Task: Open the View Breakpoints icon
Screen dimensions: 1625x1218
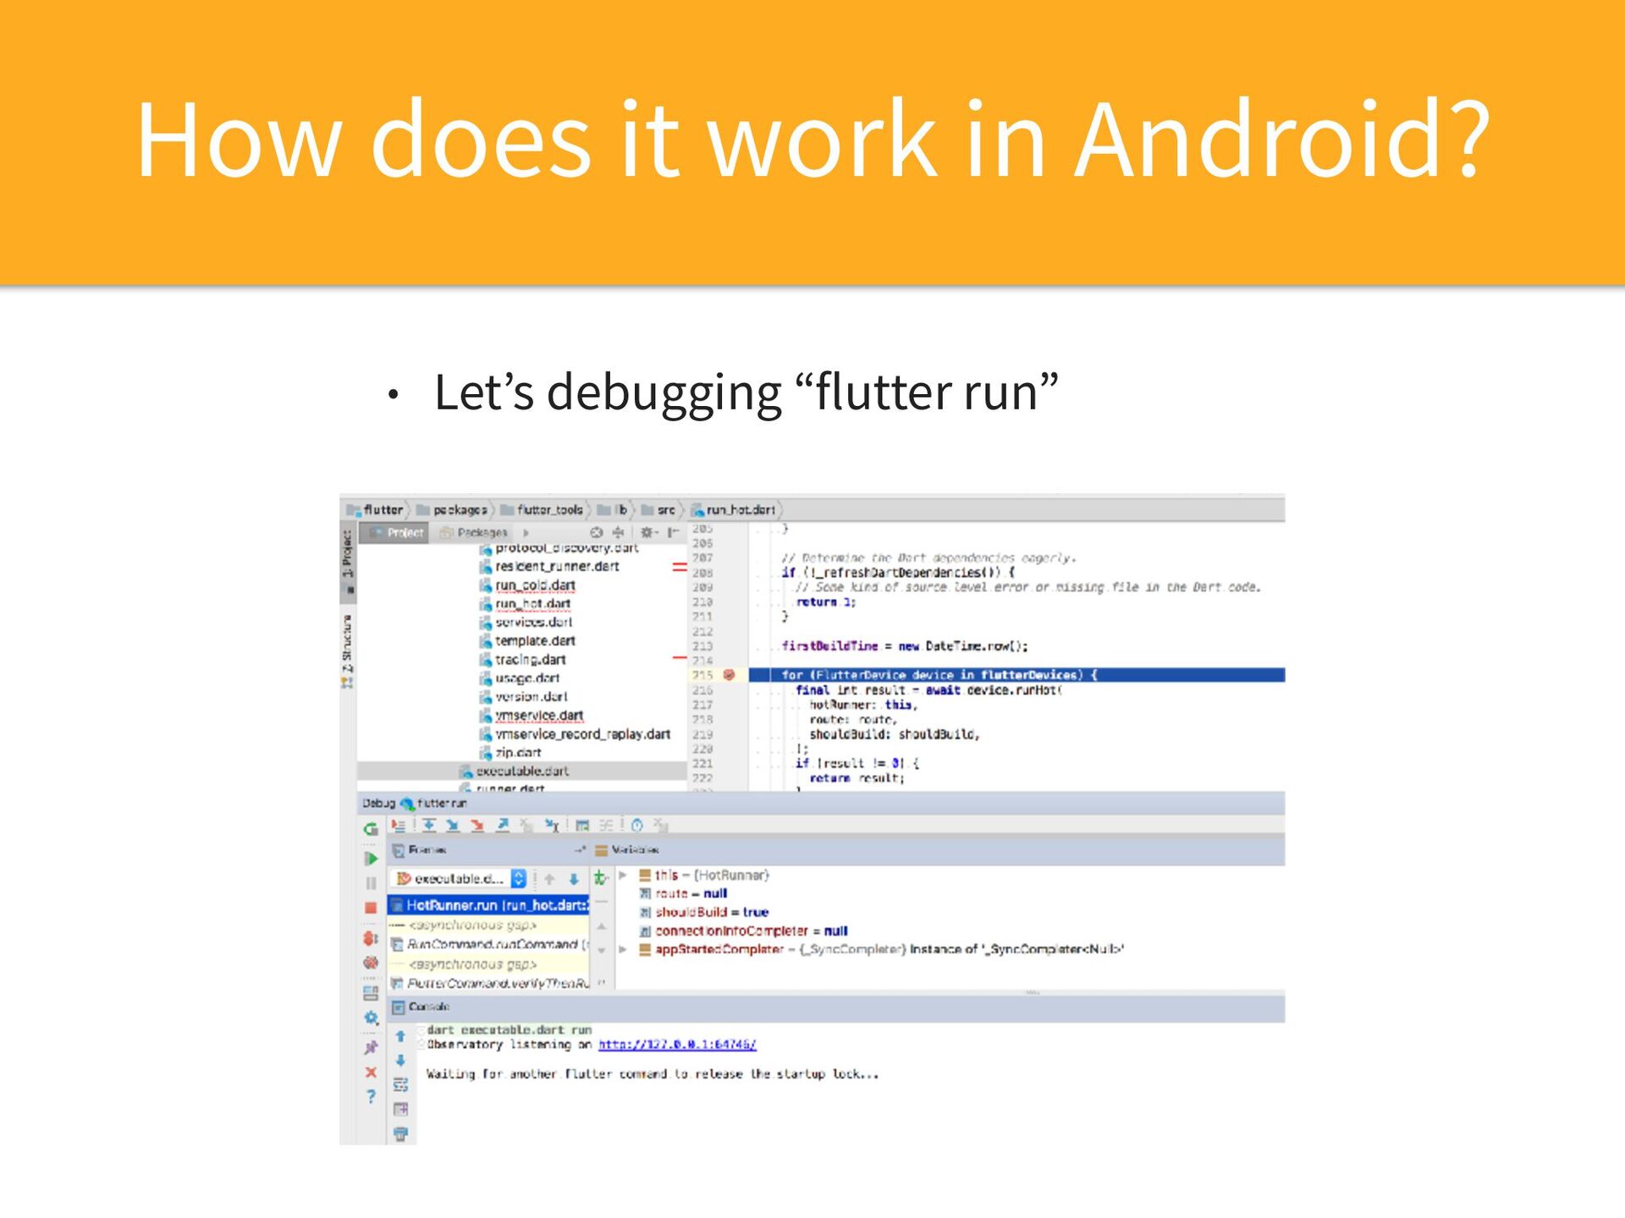Action: click(x=371, y=938)
